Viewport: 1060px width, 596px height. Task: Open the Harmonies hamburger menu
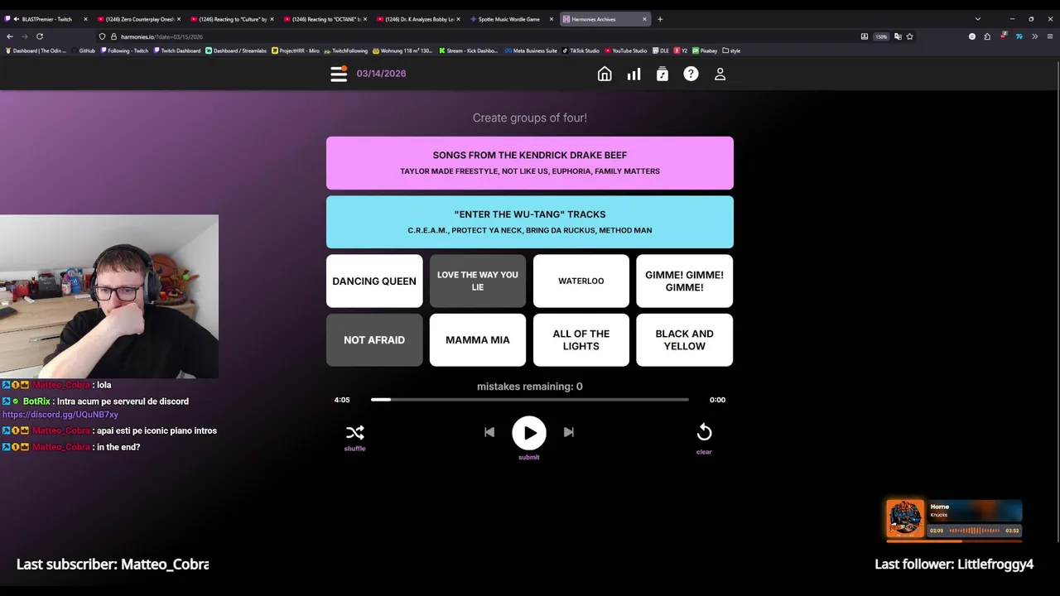(x=339, y=74)
